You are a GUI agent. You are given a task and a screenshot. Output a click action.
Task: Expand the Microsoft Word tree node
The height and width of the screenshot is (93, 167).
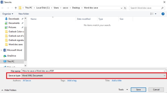pyautogui.click(x=1, y=50)
